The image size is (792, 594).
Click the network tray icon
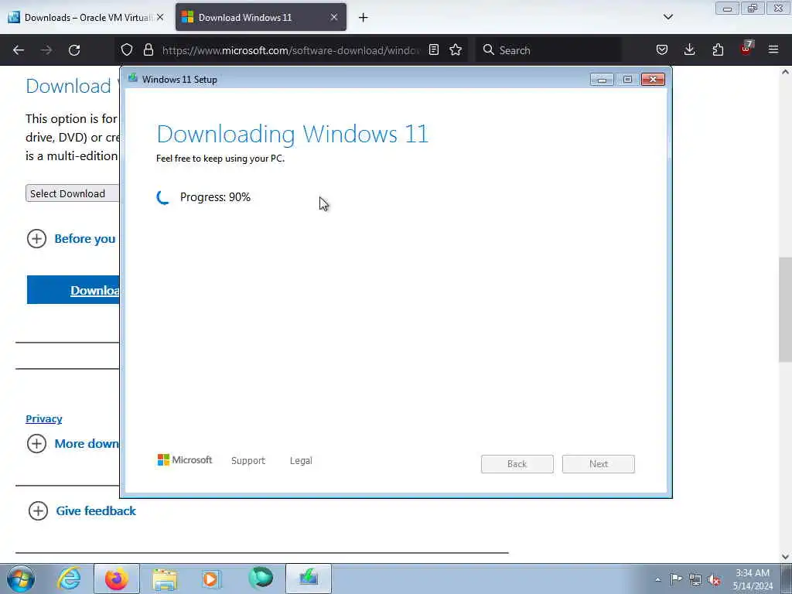[695, 579]
